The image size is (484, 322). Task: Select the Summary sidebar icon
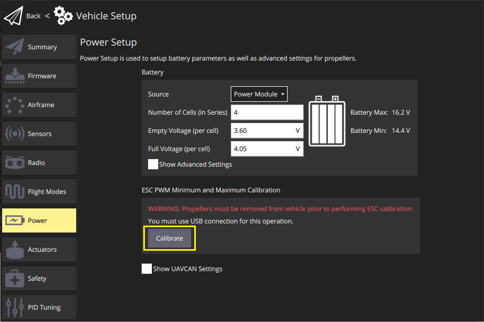point(15,47)
